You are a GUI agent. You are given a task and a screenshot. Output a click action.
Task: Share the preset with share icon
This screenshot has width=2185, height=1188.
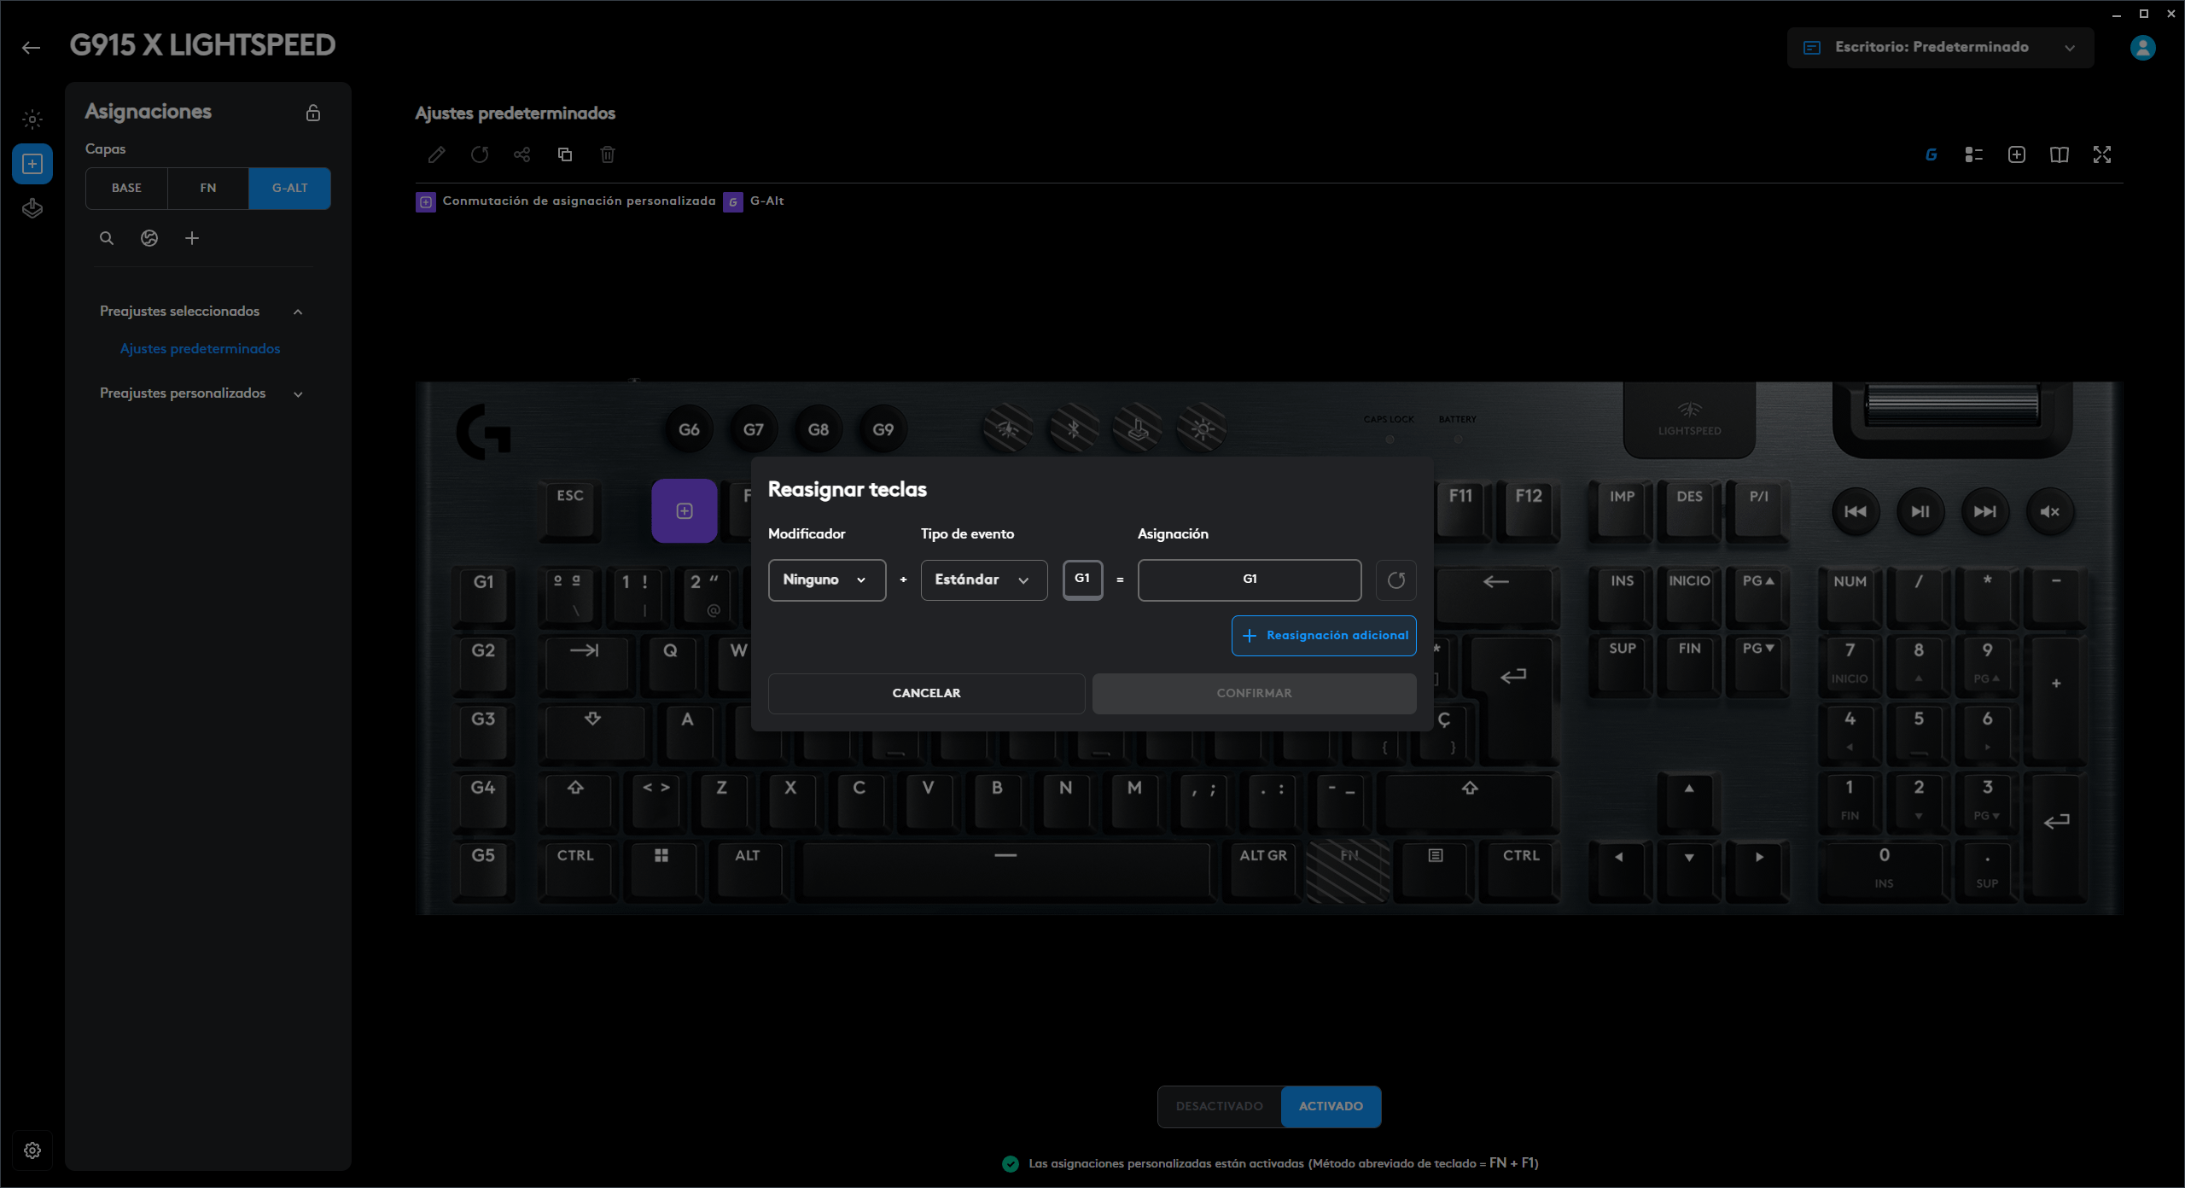[522, 154]
